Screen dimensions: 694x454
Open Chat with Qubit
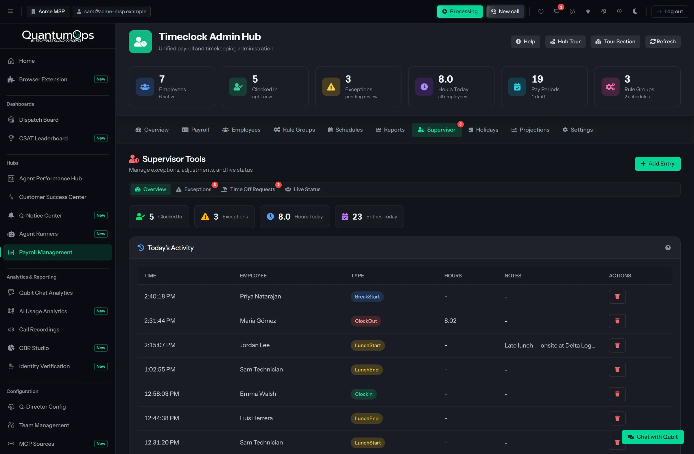pyautogui.click(x=653, y=437)
